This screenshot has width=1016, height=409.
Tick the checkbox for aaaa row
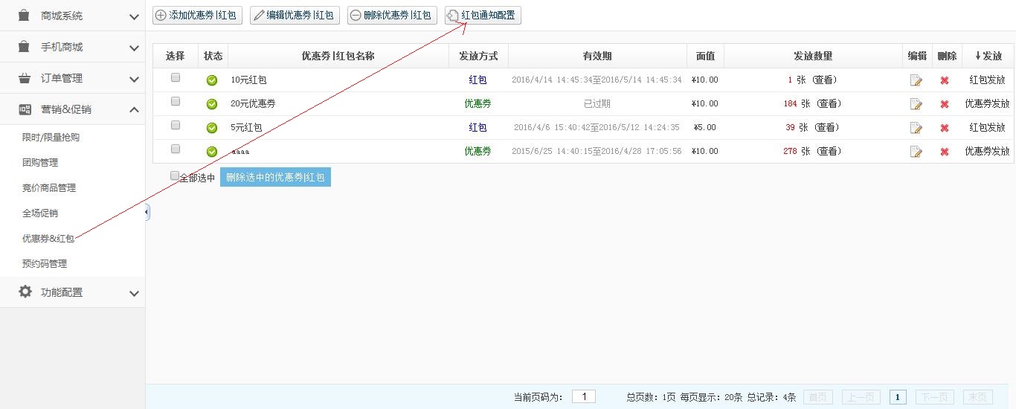click(x=176, y=149)
